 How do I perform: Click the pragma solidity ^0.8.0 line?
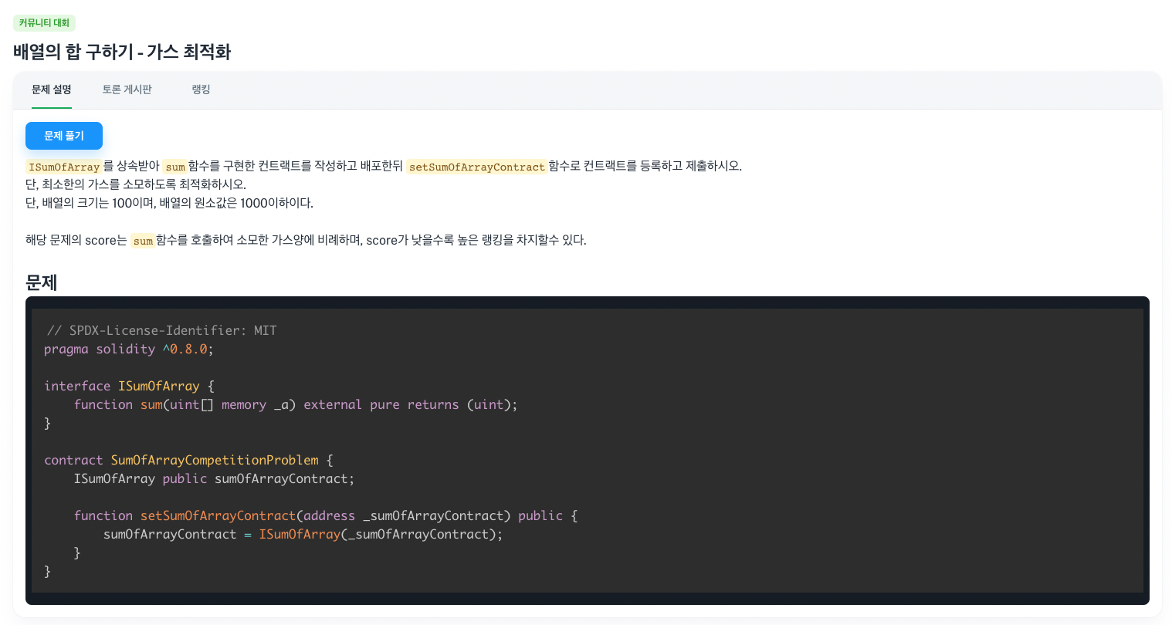pos(128,349)
